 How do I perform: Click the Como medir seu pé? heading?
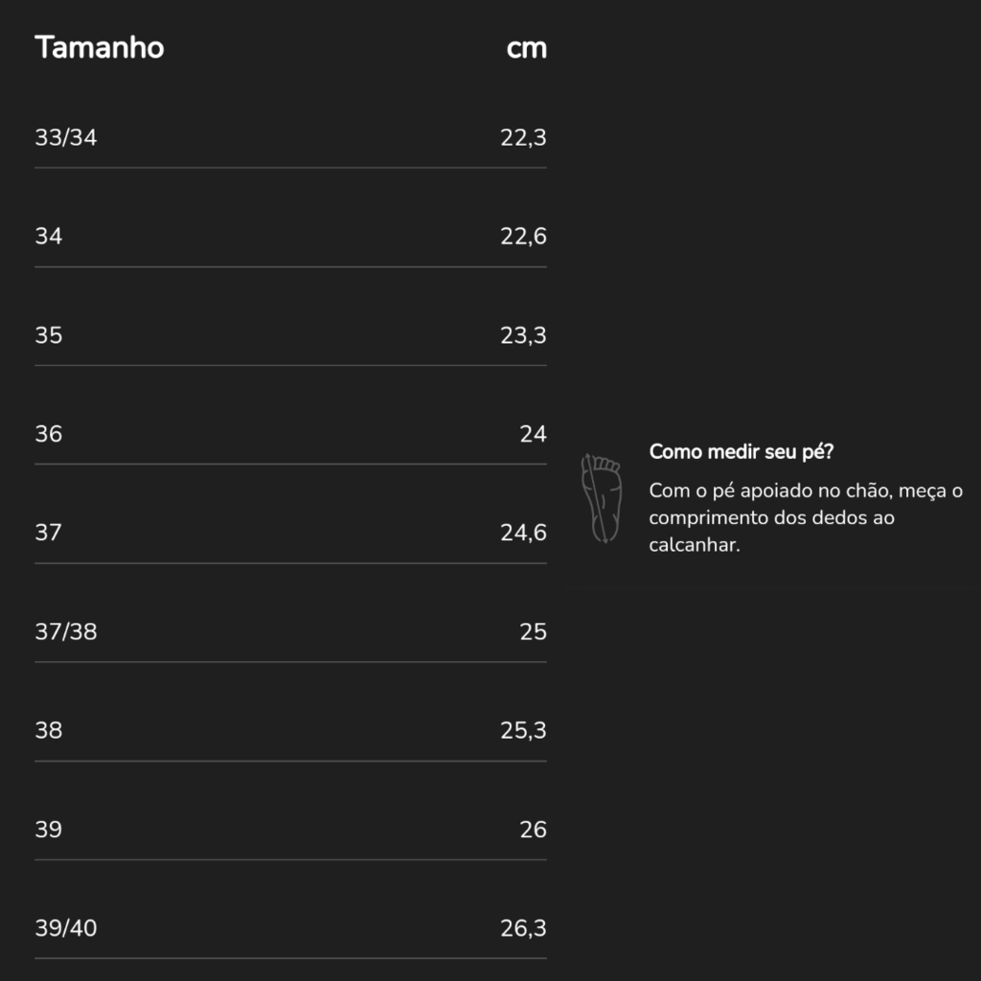(741, 452)
